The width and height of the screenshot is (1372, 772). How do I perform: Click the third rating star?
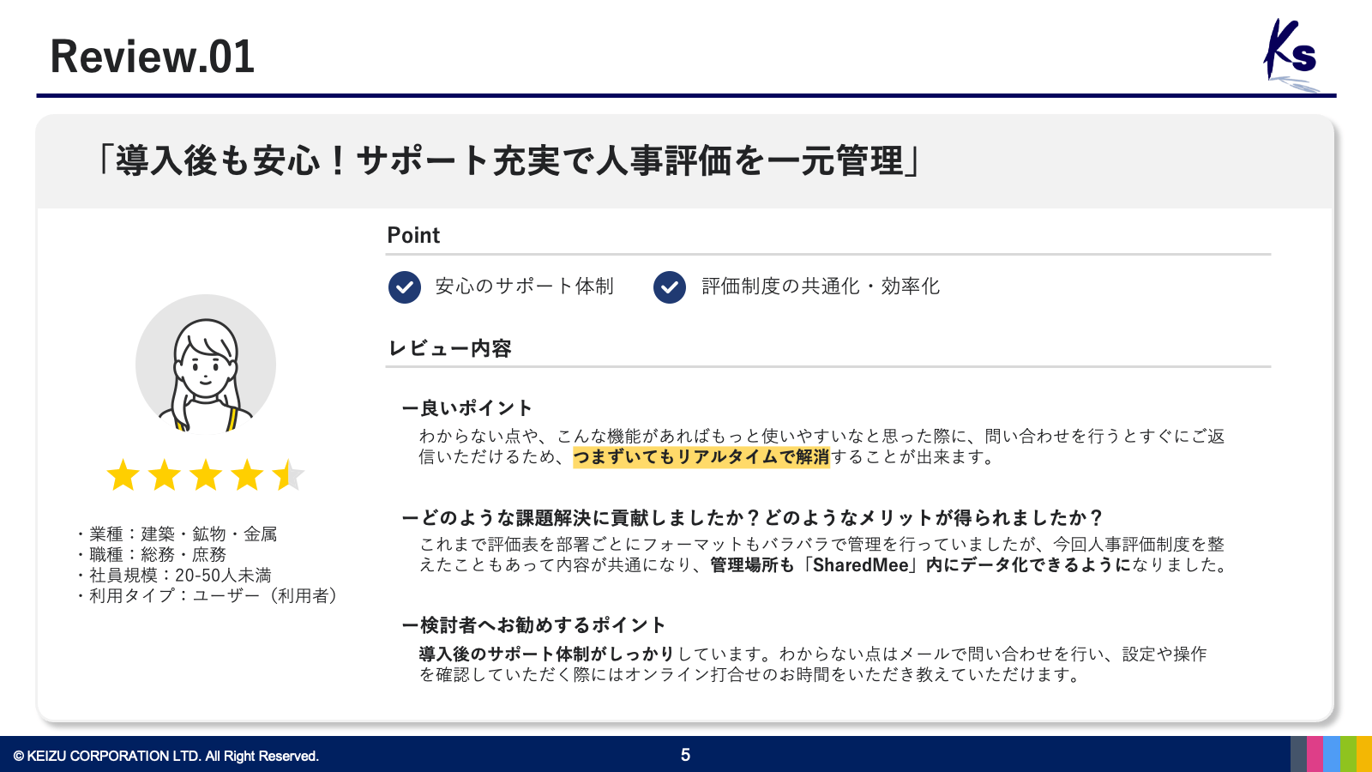point(205,475)
